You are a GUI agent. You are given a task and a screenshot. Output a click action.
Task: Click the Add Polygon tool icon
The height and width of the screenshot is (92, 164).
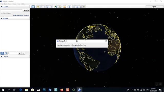pos(41,7)
